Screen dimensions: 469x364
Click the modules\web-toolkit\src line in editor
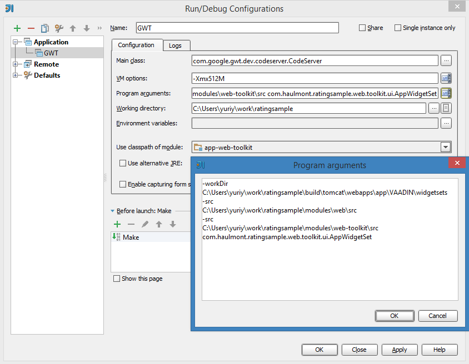[x=290, y=228]
